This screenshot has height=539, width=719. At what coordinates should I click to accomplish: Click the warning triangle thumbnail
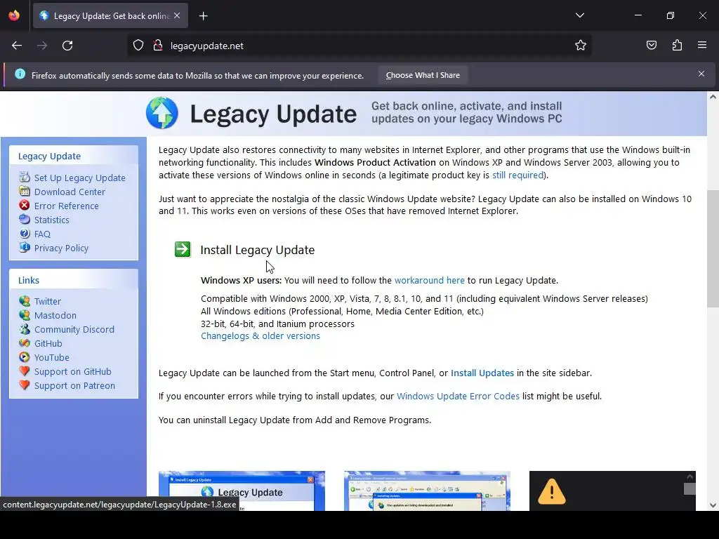click(x=612, y=491)
